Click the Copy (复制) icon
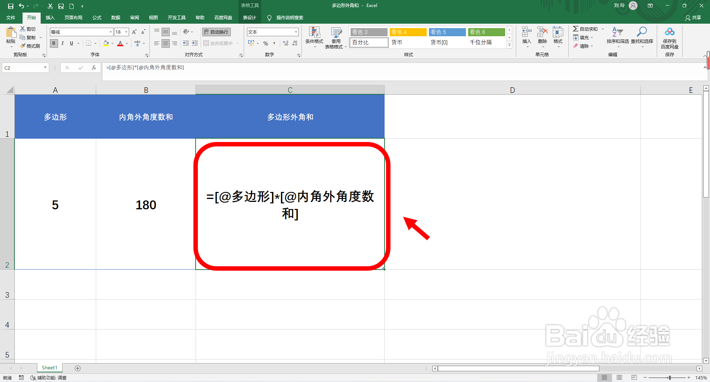Screen dimensions: 710x382 tap(23, 37)
